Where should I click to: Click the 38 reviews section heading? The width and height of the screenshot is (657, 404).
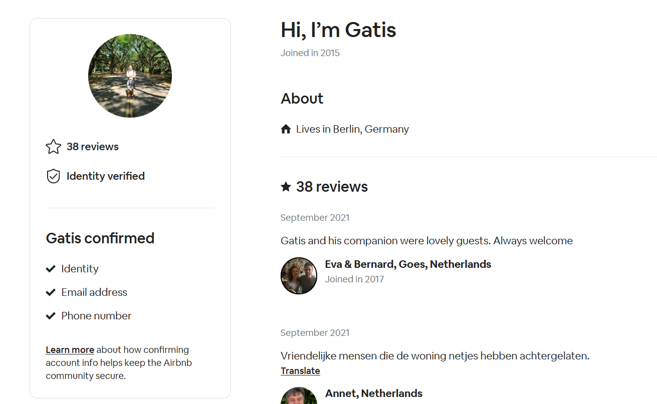coord(332,187)
